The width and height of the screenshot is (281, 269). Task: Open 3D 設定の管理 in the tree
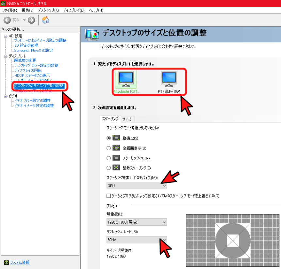click(26, 45)
